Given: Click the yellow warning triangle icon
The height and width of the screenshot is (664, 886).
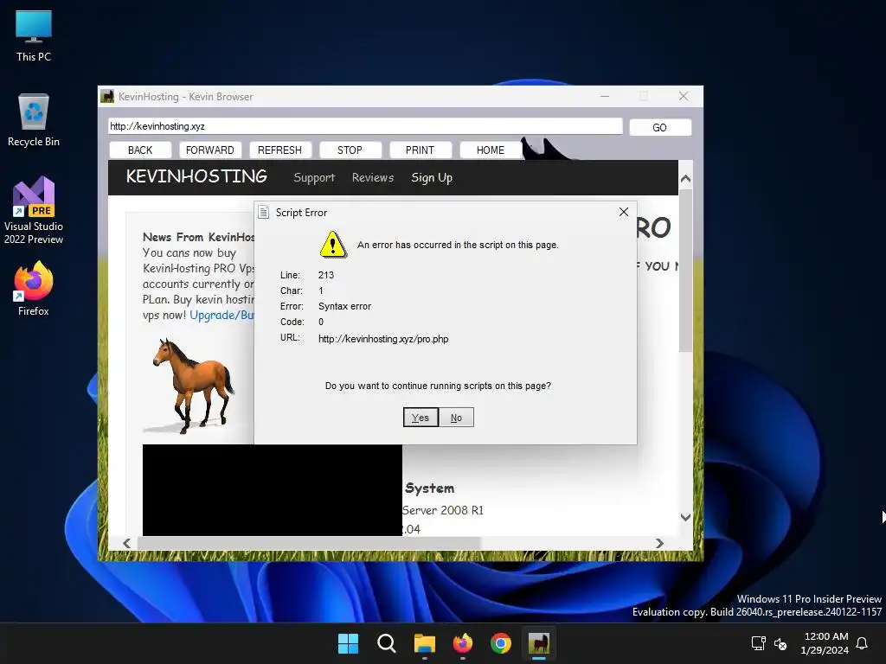Looking at the screenshot, I should [x=333, y=245].
